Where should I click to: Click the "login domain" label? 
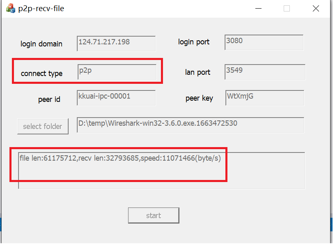(x=41, y=44)
